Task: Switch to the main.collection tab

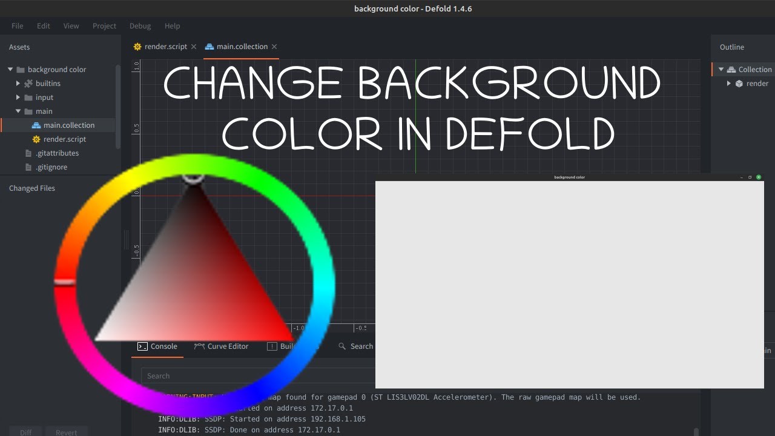Action: (x=242, y=47)
